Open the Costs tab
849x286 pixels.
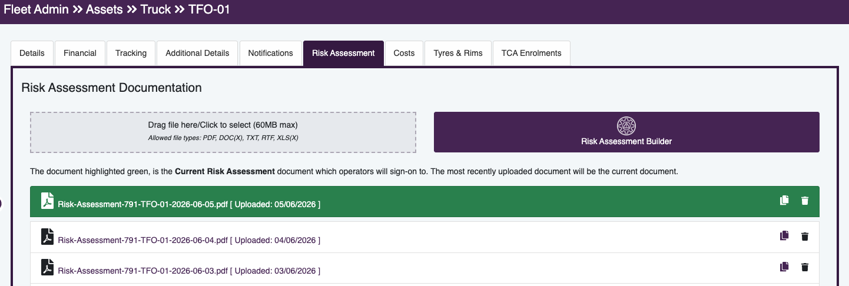(x=404, y=53)
